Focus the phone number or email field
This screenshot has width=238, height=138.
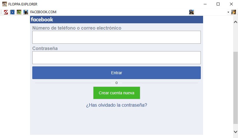coord(117,37)
